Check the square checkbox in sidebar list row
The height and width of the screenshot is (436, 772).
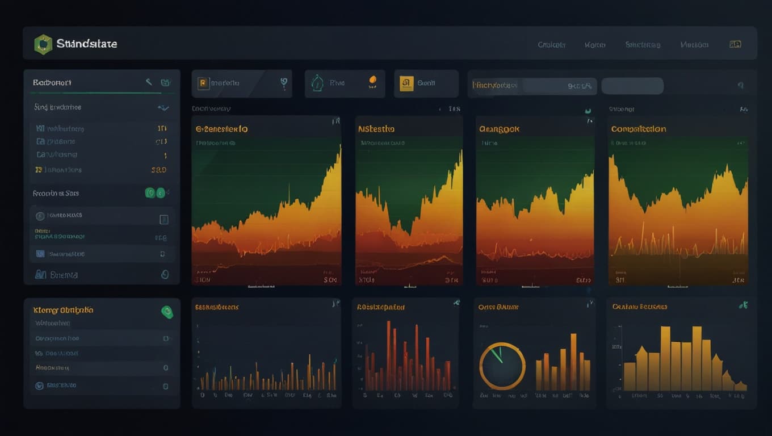pyautogui.click(x=163, y=220)
